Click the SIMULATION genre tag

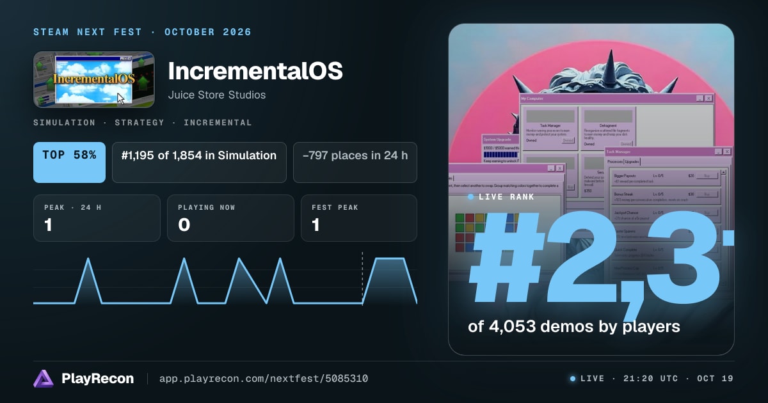tap(64, 122)
